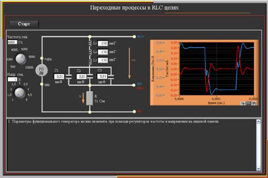Screen dimensions: 268x178
Task: Click the Ic current arrow
Action: (x=83, y=98)
